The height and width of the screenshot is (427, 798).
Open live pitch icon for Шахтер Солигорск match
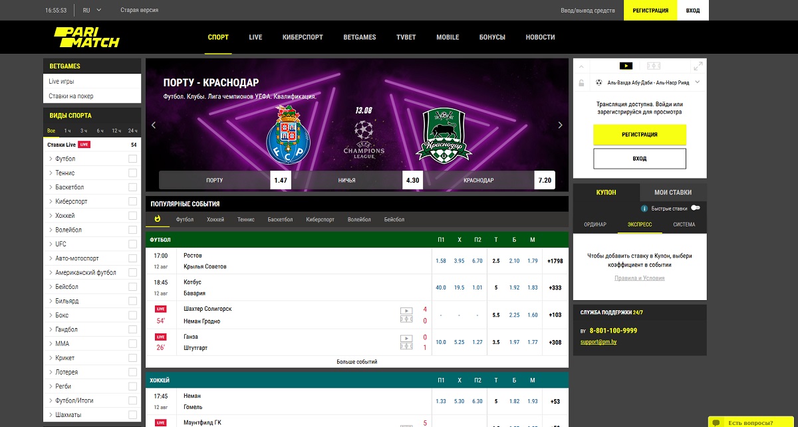406,315
